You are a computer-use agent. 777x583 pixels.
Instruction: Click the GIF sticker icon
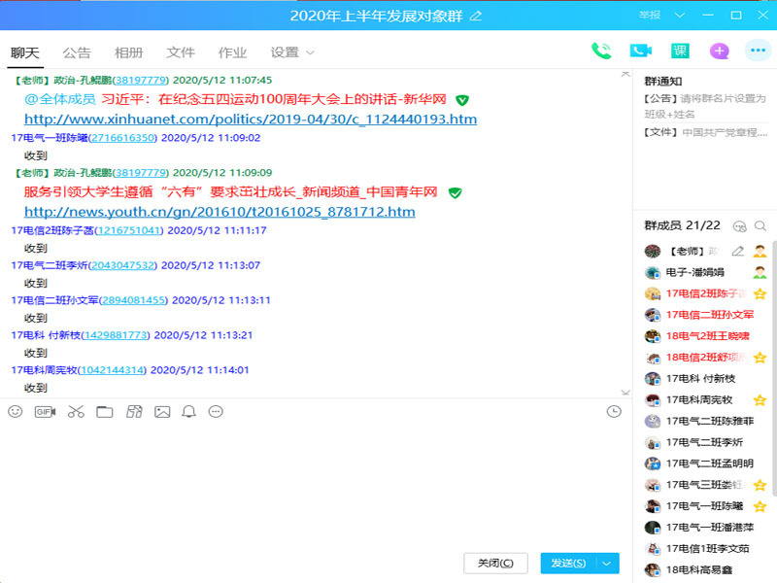45,412
